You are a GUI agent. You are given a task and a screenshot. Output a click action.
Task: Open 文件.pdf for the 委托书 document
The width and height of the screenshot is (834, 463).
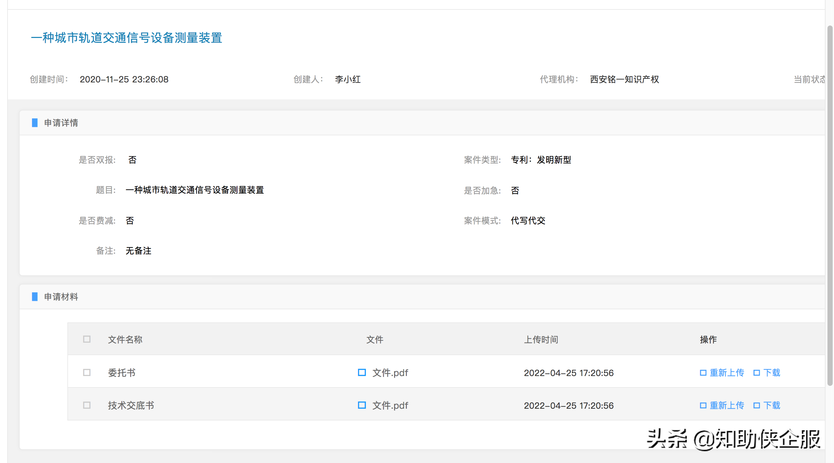390,372
